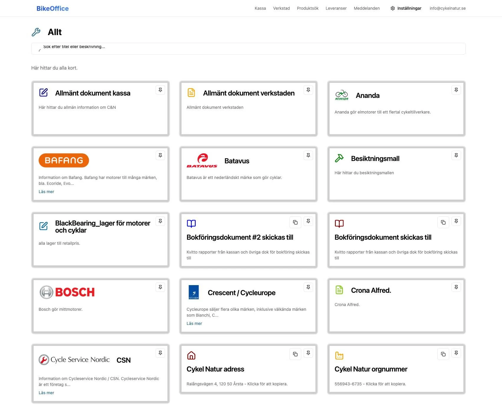Click the Cycle Service Nordic logo
This screenshot has height=406, width=502.
tap(74, 360)
